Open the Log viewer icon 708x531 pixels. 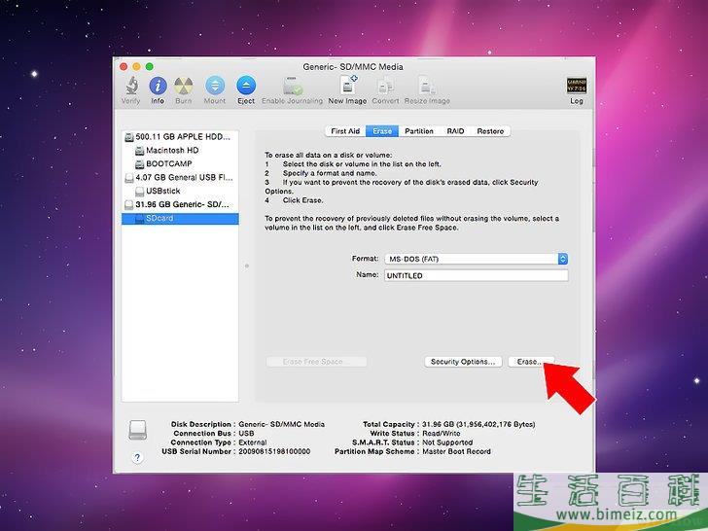577,86
